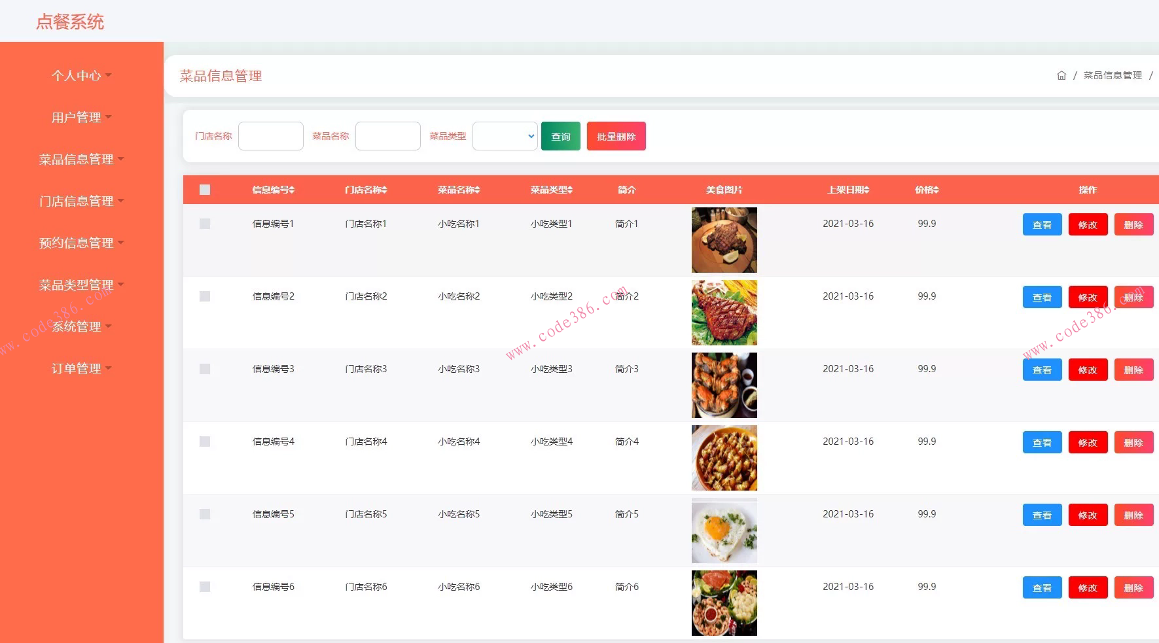Expand the 订单管理 sidebar menu

[81, 368]
